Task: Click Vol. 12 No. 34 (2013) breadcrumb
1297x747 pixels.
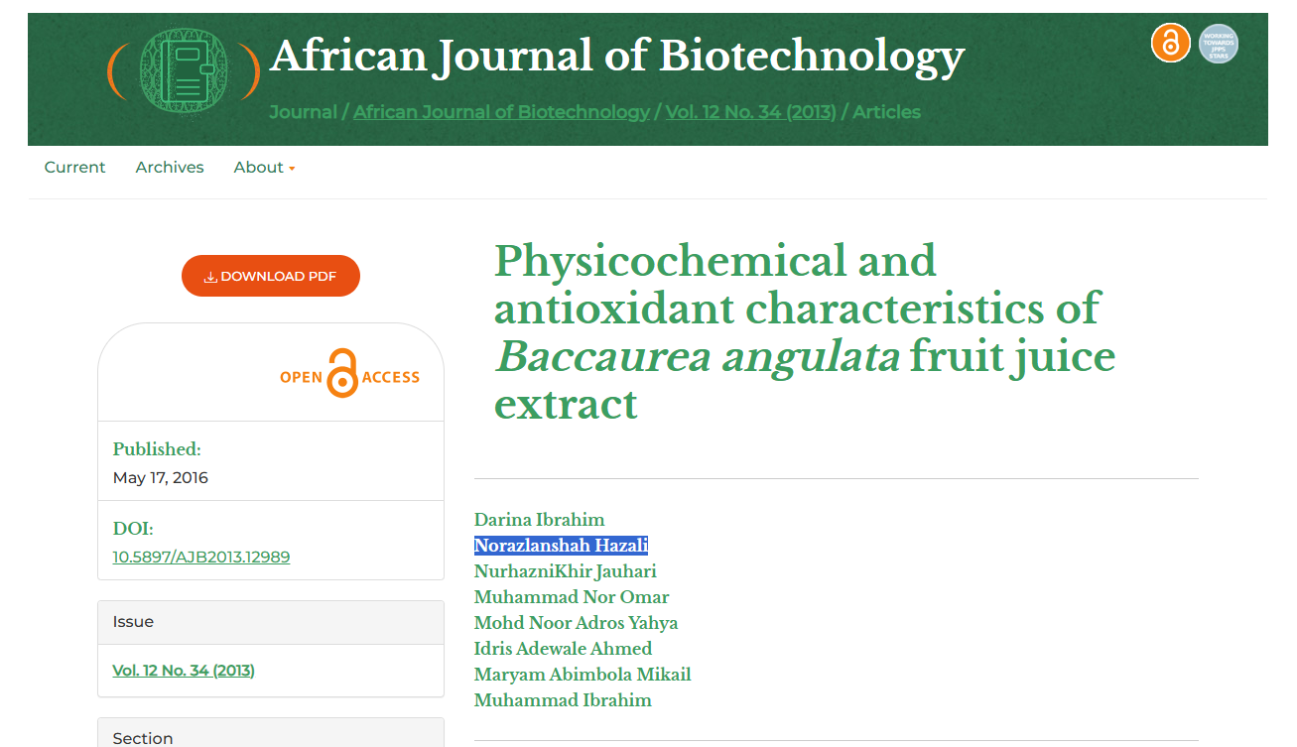Action: coord(750,112)
